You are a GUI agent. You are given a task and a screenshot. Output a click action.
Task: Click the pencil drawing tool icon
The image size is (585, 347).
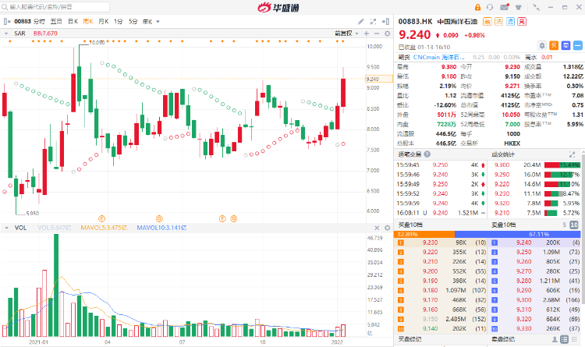pyautogui.click(x=361, y=22)
